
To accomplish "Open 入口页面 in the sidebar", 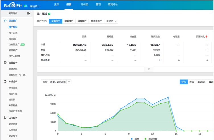I will pos(13,130).
